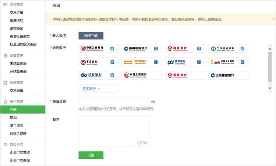Choose 招商银行 without enterprise badge

click(x=185, y=75)
